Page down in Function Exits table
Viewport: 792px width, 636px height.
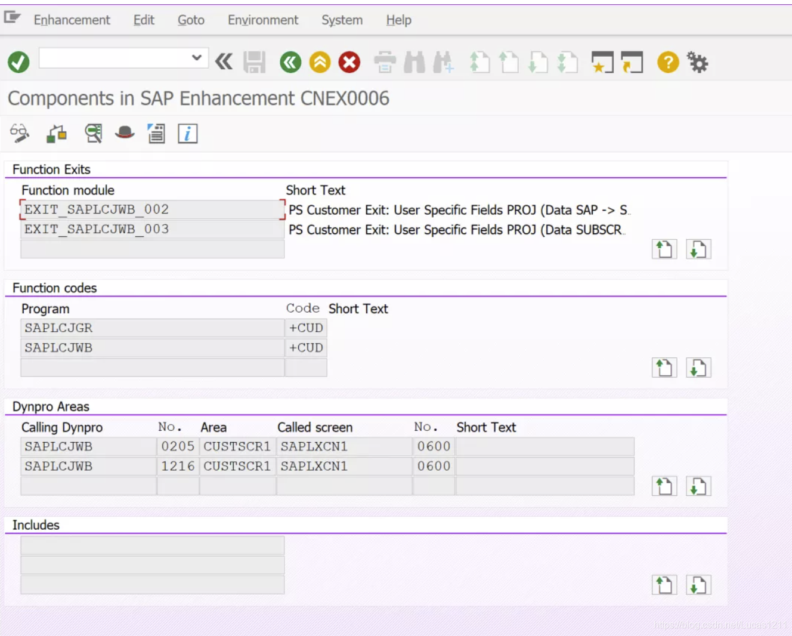point(698,249)
